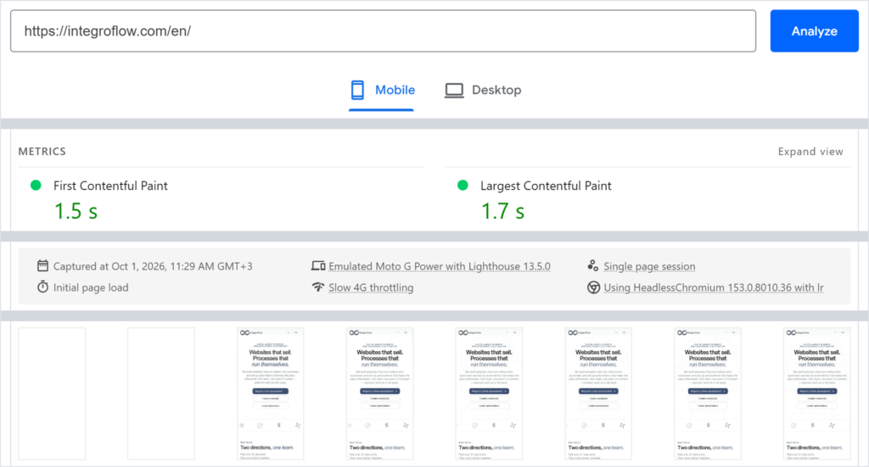Open the first blank filmstrip thumbnail
The height and width of the screenshot is (467, 869).
point(52,393)
